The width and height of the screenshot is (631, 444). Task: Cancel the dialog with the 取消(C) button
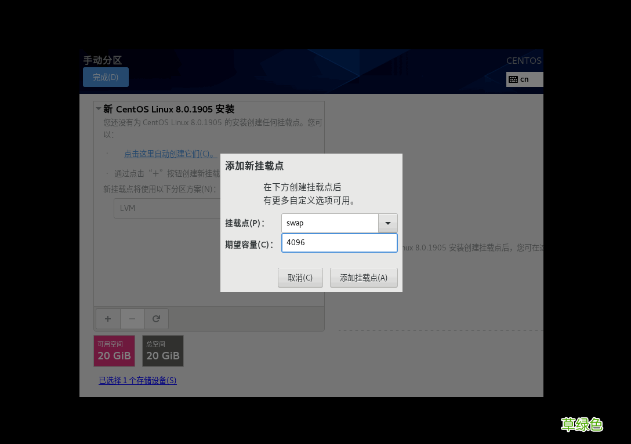[300, 277]
